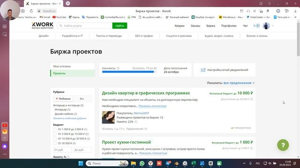Click the browser bookmark icon in address bar
This screenshot has height=168, width=300.
tap(268, 11)
